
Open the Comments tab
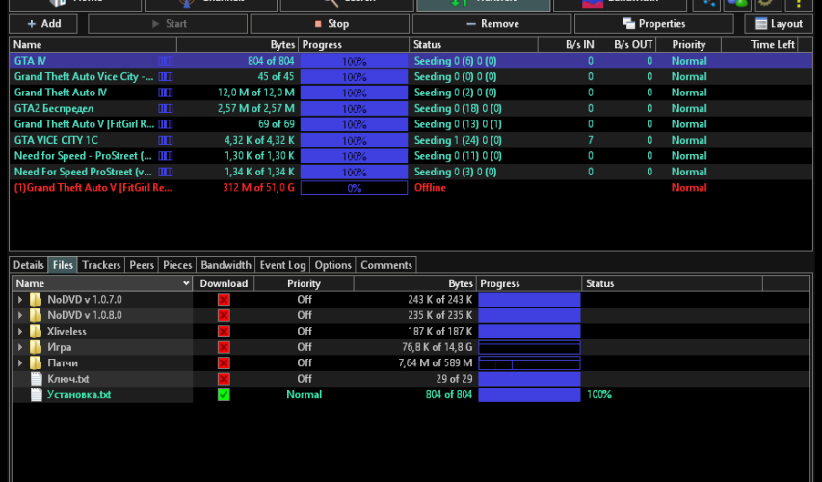pos(386,265)
